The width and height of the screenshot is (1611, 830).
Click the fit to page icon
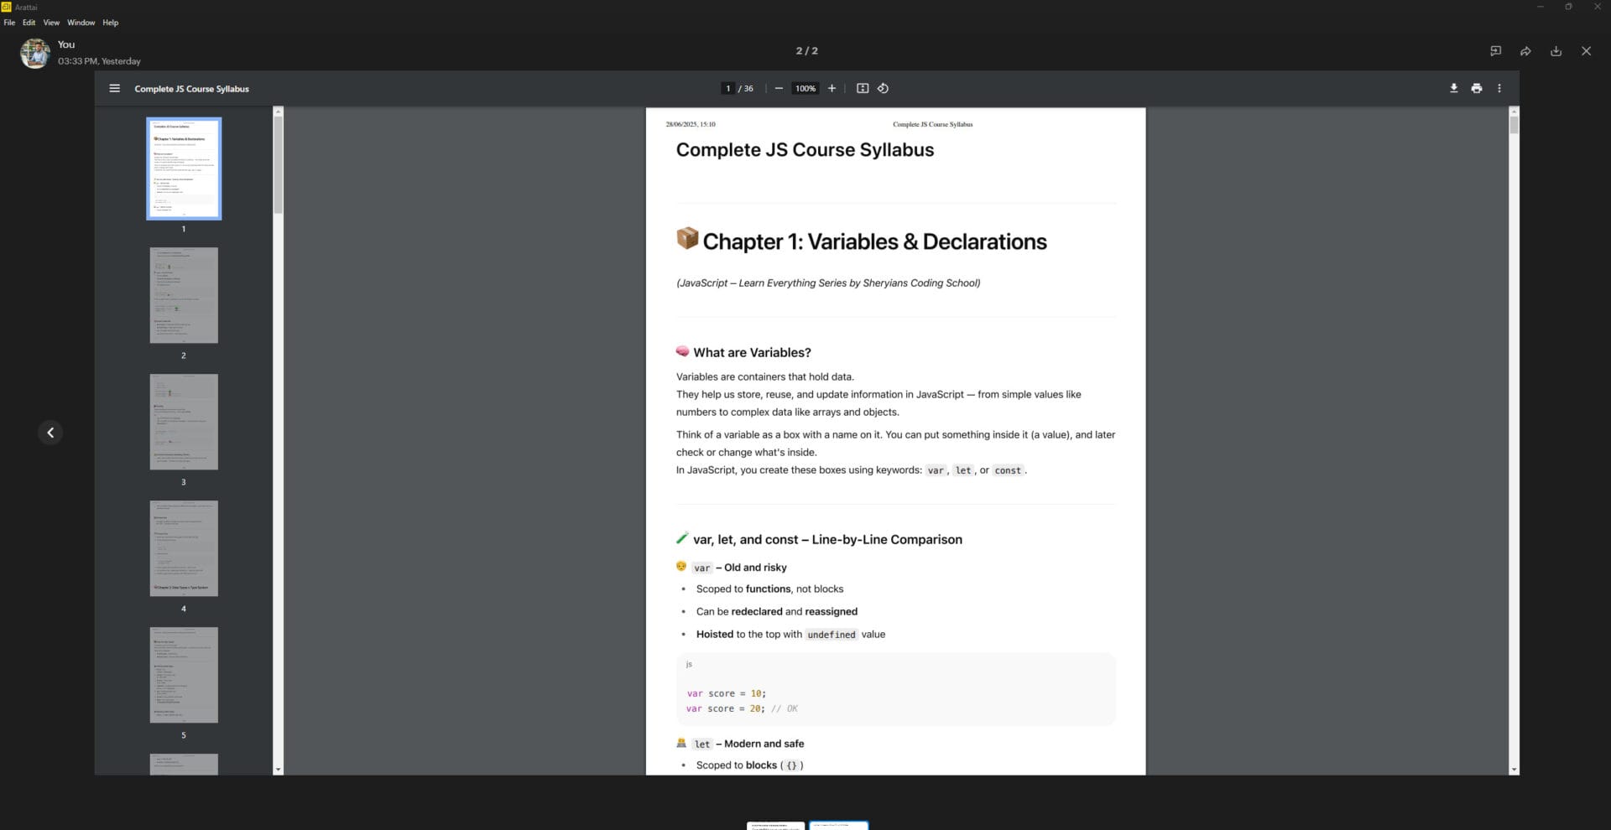(x=862, y=88)
